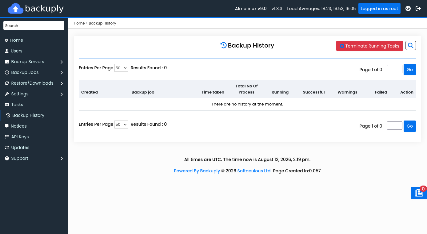
Task: Focus the sidebar Search field
Action: click(x=34, y=25)
